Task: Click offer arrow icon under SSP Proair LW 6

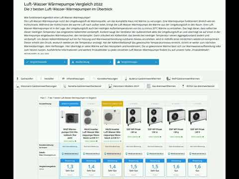Action: click(x=203, y=137)
